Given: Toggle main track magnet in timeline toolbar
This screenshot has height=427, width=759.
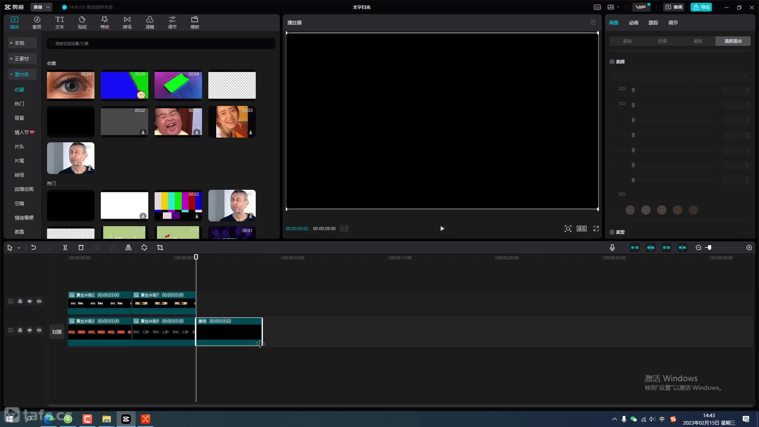Looking at the screenshot, I should (x=635, y=248).
